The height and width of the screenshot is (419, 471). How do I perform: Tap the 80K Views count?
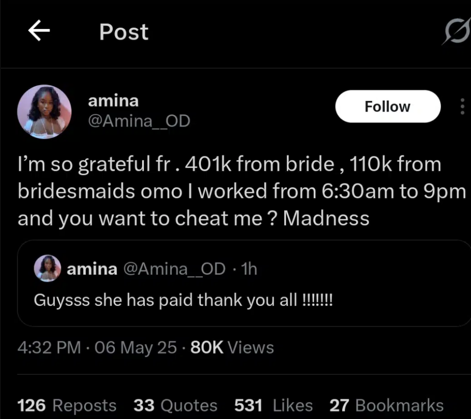pyautogui.click(x=232, y=347)
